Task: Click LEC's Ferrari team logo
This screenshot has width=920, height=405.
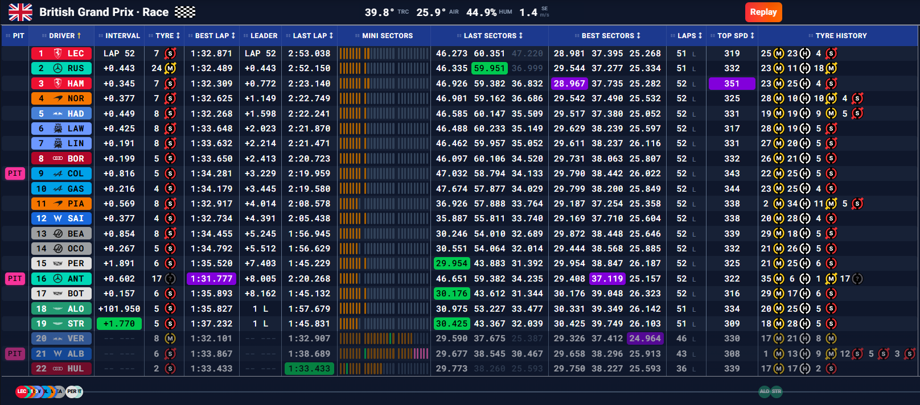Action: point(57,53)
